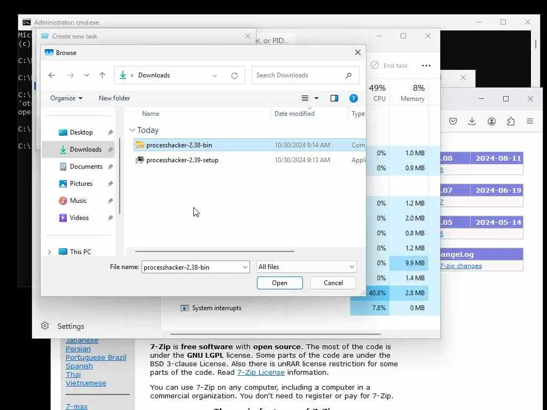Select This PC in navigation pane

pyautogui.click(x=80, y=252)
